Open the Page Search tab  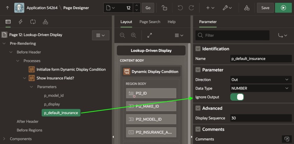(149, 22)
